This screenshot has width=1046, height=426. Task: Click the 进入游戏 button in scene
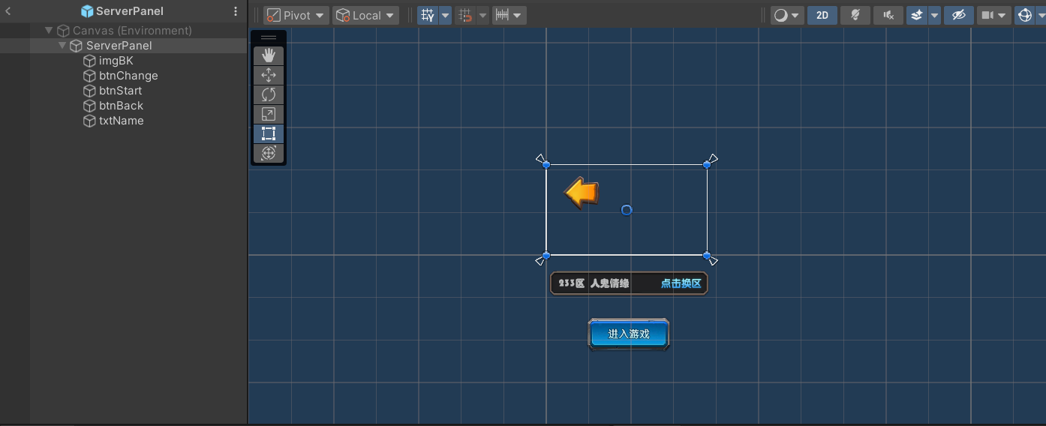(x=629, y=334)
